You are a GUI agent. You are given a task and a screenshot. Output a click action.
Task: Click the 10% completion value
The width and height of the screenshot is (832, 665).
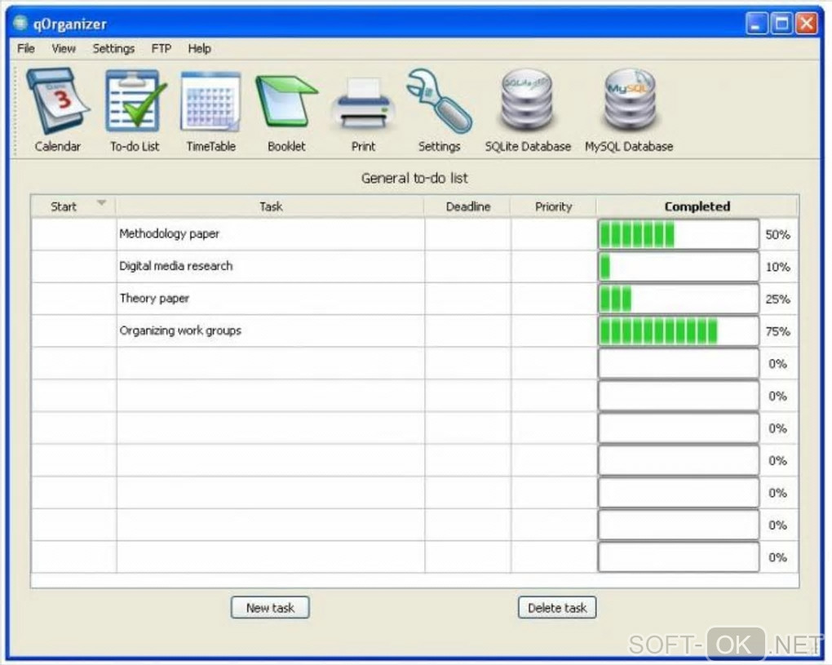point(778,267)
